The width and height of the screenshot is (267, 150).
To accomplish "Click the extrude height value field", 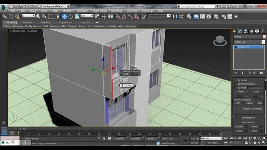I will pyautogui.click(x=126, y=85).
